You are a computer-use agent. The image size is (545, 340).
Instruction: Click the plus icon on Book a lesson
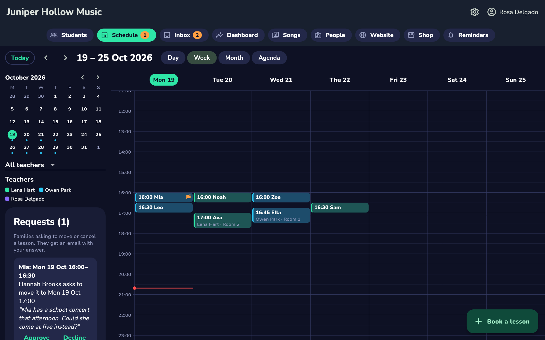click(x=479, y=321)
